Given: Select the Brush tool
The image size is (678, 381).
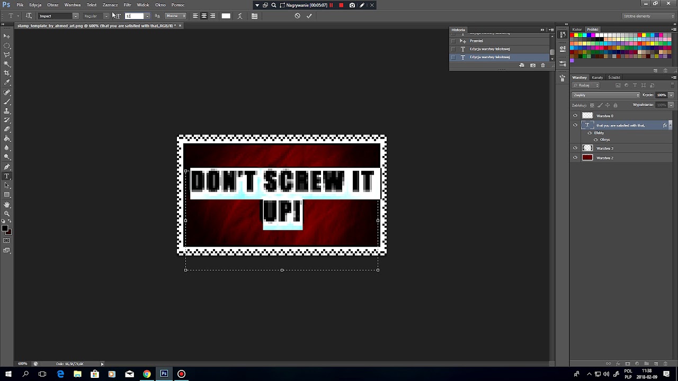Looking at the screenshot, I should pos(7,102).
